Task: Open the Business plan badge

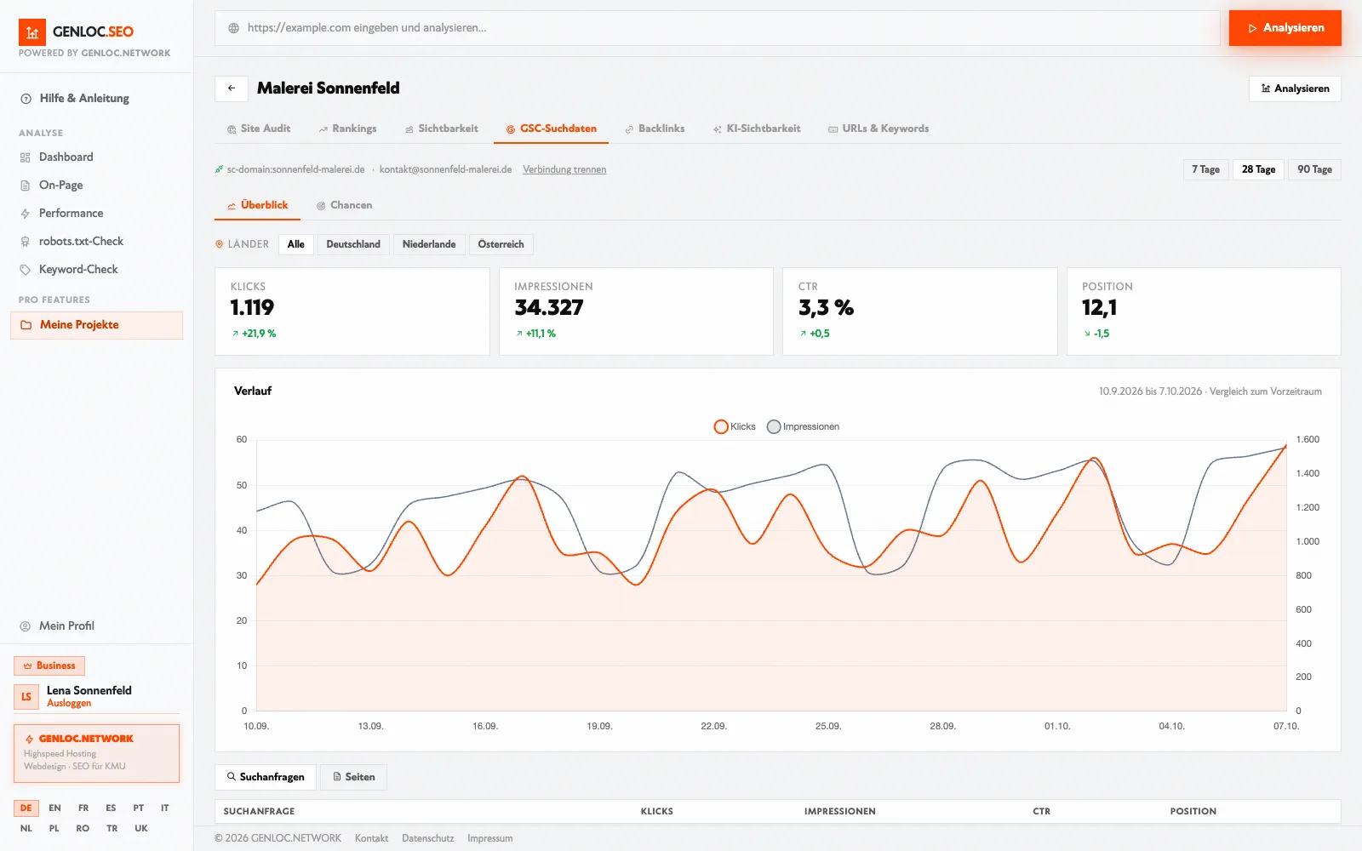Action: coord(49,665)
